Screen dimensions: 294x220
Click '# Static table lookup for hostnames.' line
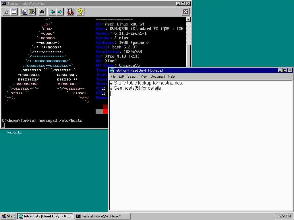click(147, 83)
